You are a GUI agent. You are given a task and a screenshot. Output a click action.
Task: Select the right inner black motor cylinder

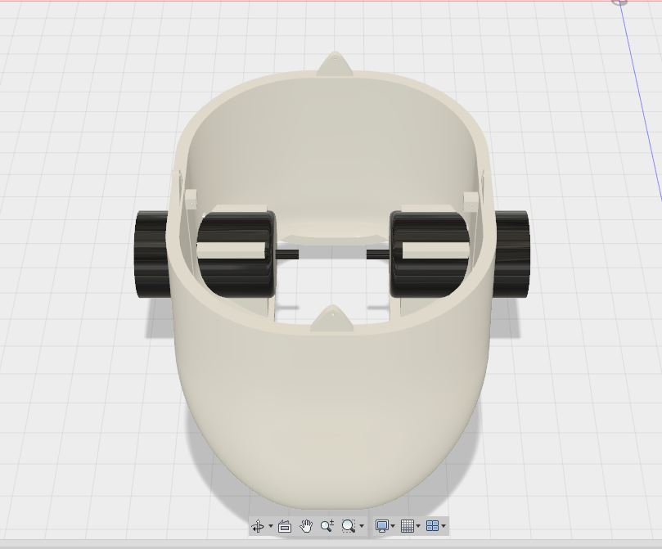point(429,254)
